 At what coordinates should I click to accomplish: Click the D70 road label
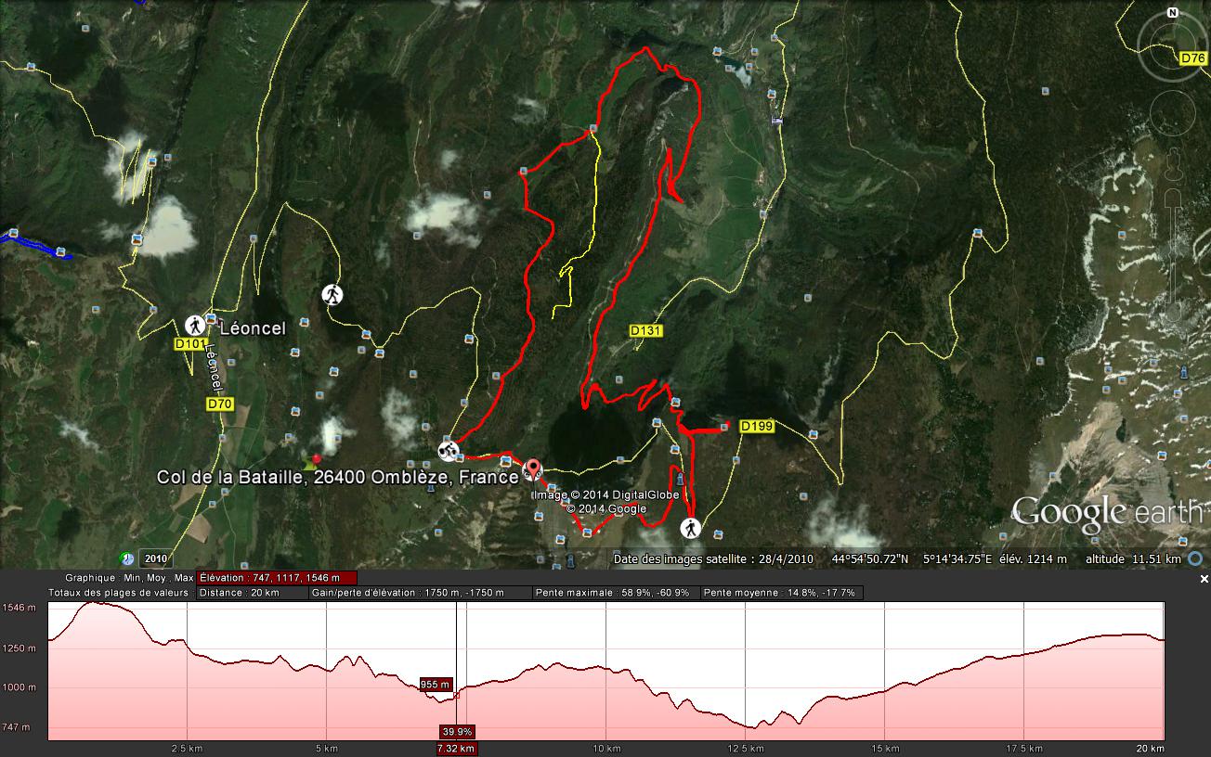pyautogui.click(x=219, y=404)
